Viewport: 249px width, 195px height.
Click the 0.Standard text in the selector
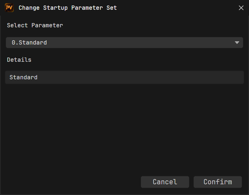pos(29,43)
